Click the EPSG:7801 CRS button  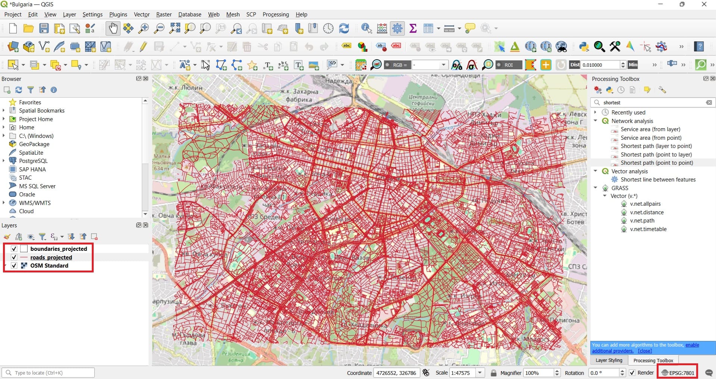tap(678, 373)
